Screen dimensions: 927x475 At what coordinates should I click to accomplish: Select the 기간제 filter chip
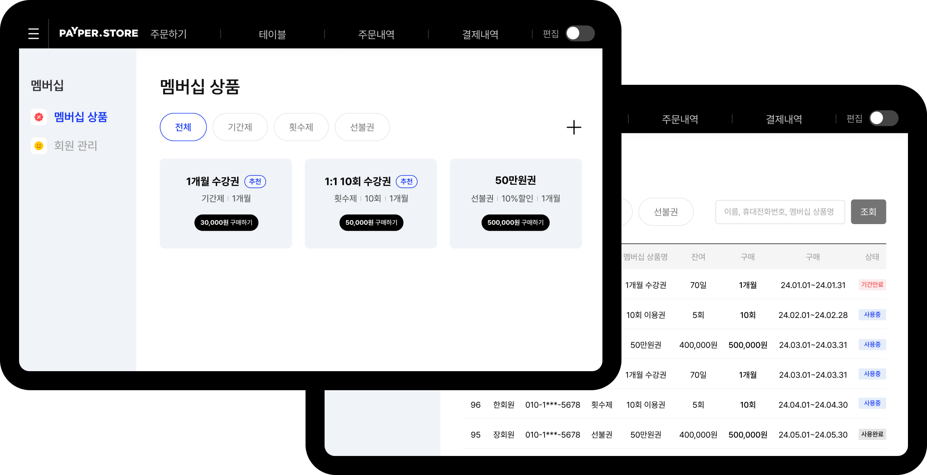point(240,127)
